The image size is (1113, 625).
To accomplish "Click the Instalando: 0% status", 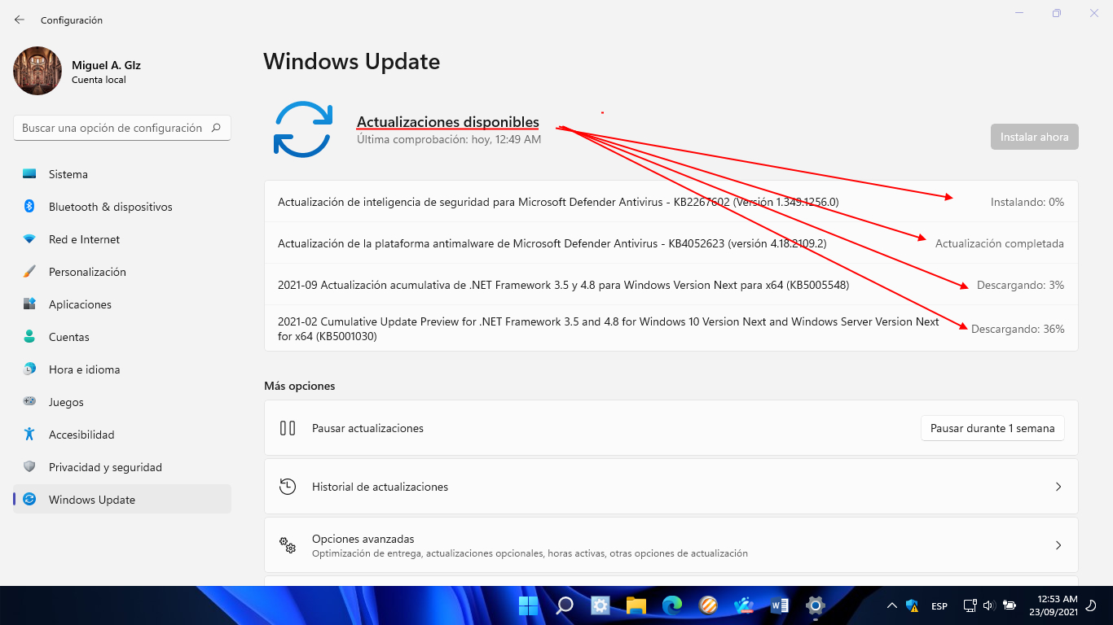I will (1027, 202).
